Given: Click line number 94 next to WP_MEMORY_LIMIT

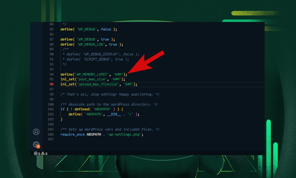Looking at the screenshot, I should tap(51, 74).
